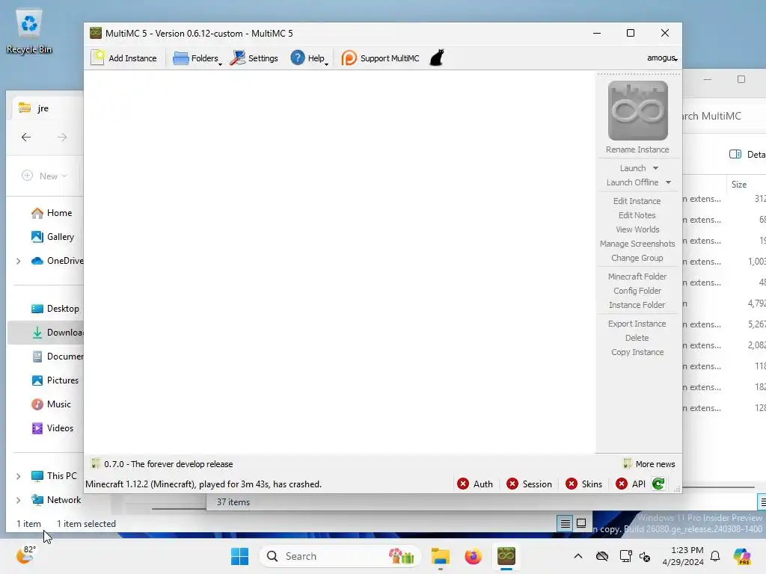Click the forward arrow in File Explorer
The width and height of the screenshot is (766, 574).
tap(62, 138)
